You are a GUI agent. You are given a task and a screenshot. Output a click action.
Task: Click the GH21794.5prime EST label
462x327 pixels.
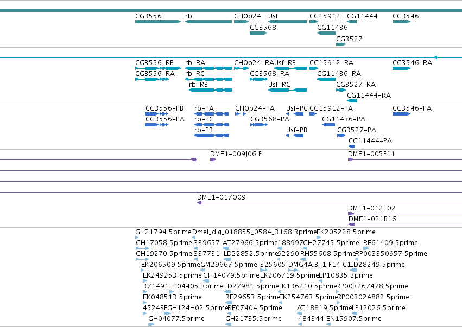click(x=163, y=232)
